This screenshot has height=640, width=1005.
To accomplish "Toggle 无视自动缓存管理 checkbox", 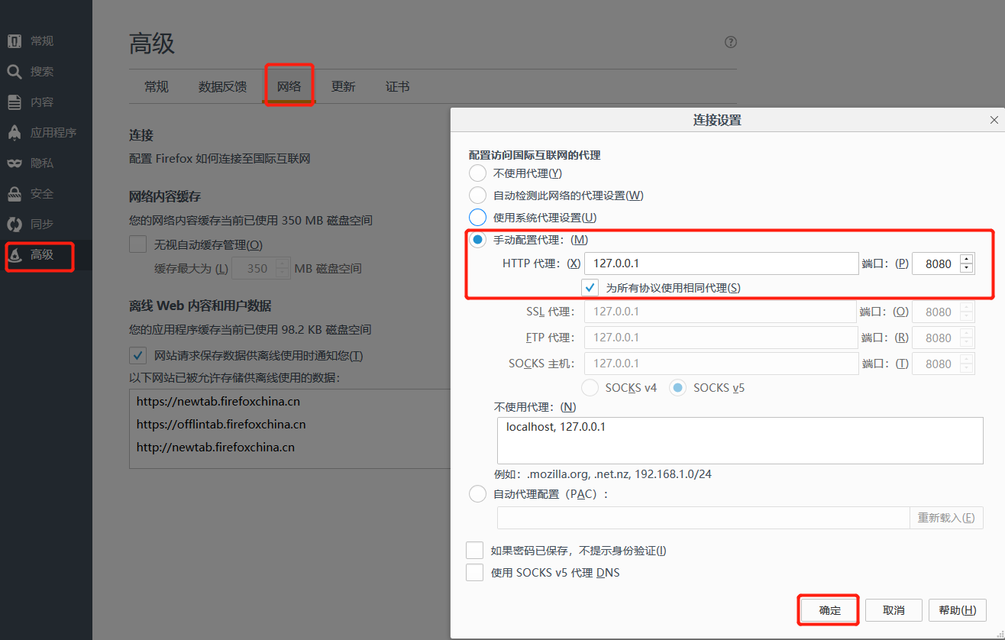I will [x=138, y=245].
